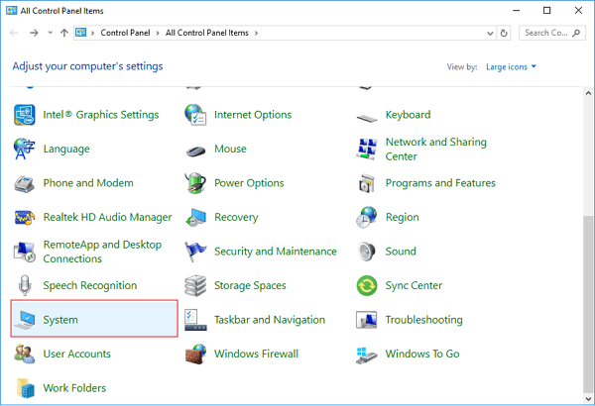
Task: Click the scrollbar down arrow
Action: (x=588, y=399)
